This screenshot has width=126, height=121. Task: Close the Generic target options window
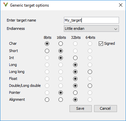pos(121,5)
